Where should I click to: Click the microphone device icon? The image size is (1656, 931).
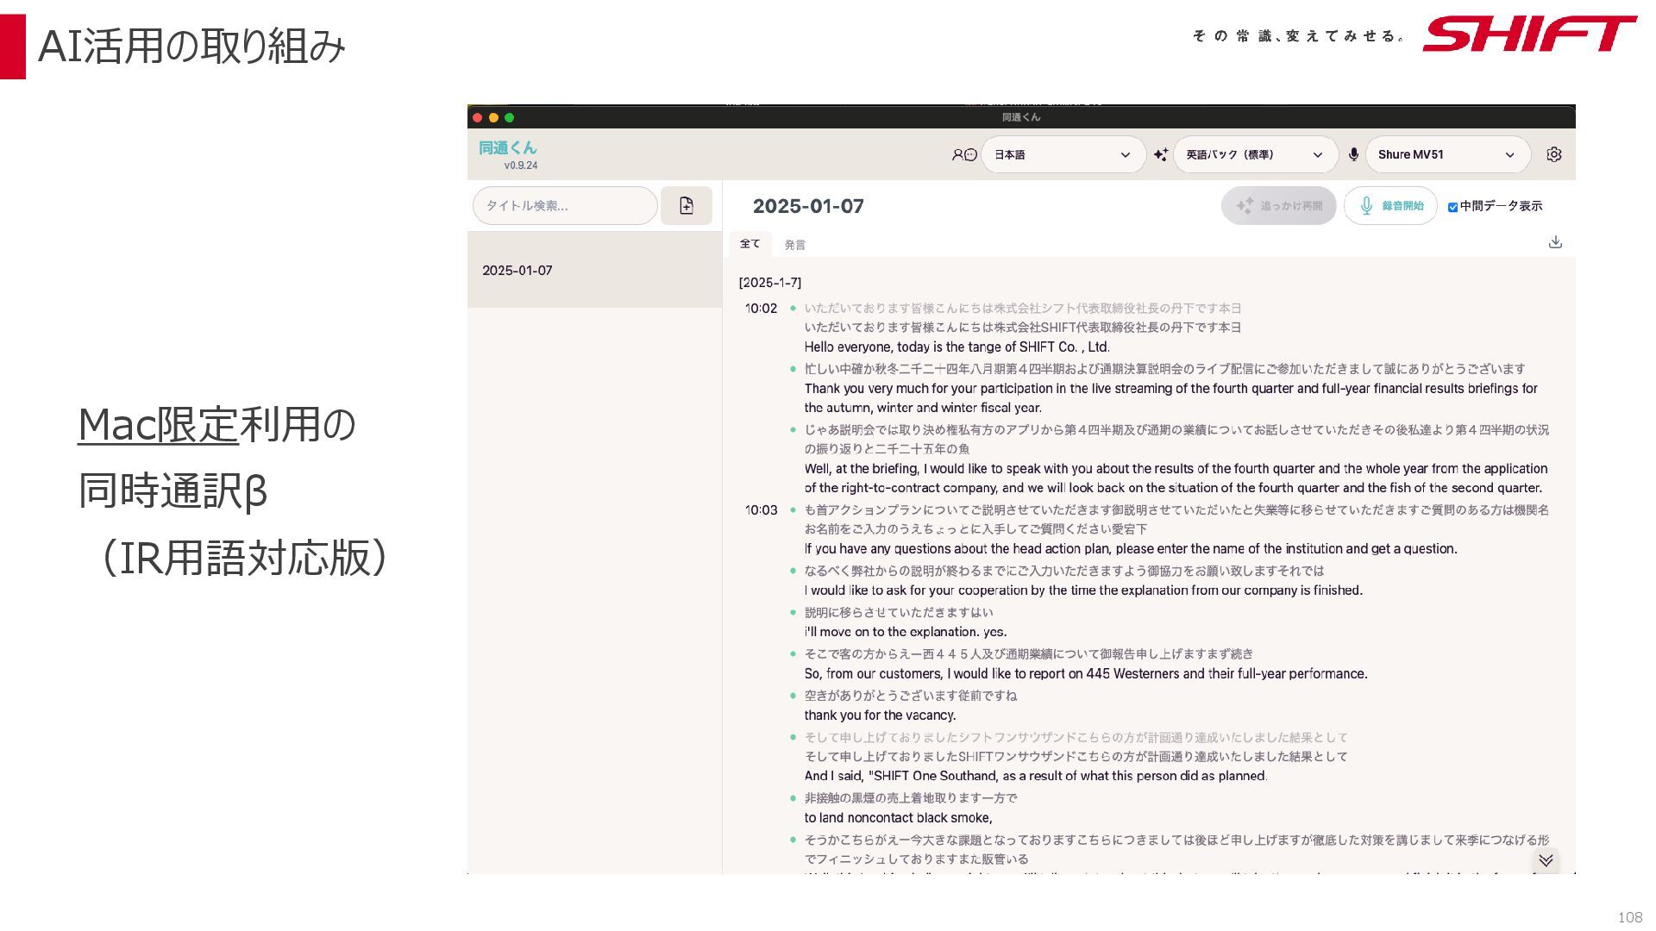point(1353,155)
